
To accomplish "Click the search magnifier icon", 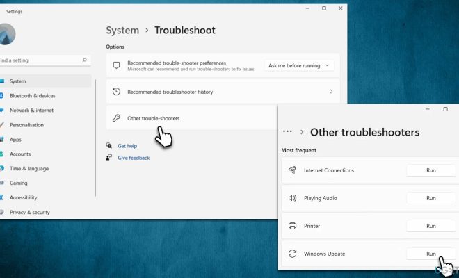I will click(85, 60).
